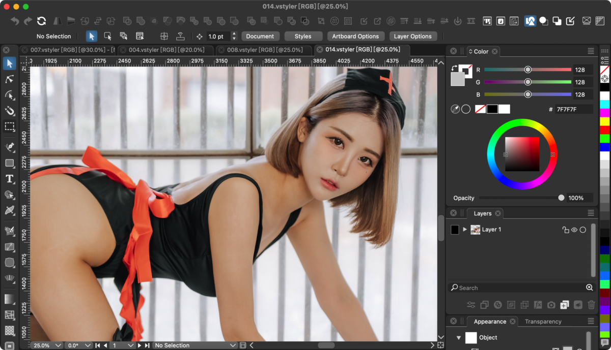The image size is (611, 350).
Task: Click the highlighted shapes icon in top toolbar
Action: (x=530, y=21)
